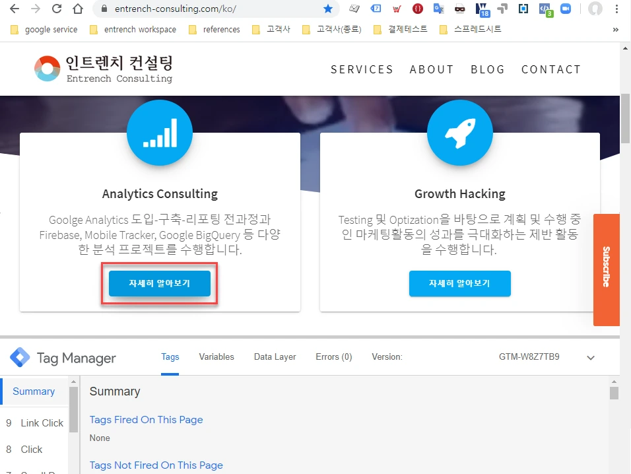Switch to the Tags tab
631x474 pixels.
click(x=170, y=357)
